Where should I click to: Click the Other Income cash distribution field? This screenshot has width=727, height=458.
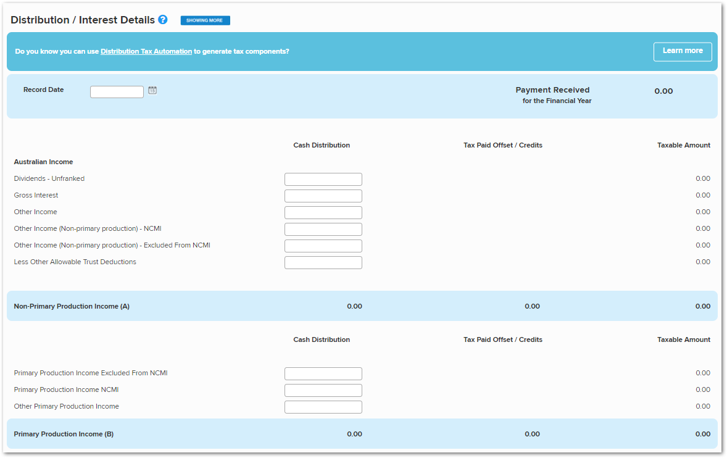point(323,212)
